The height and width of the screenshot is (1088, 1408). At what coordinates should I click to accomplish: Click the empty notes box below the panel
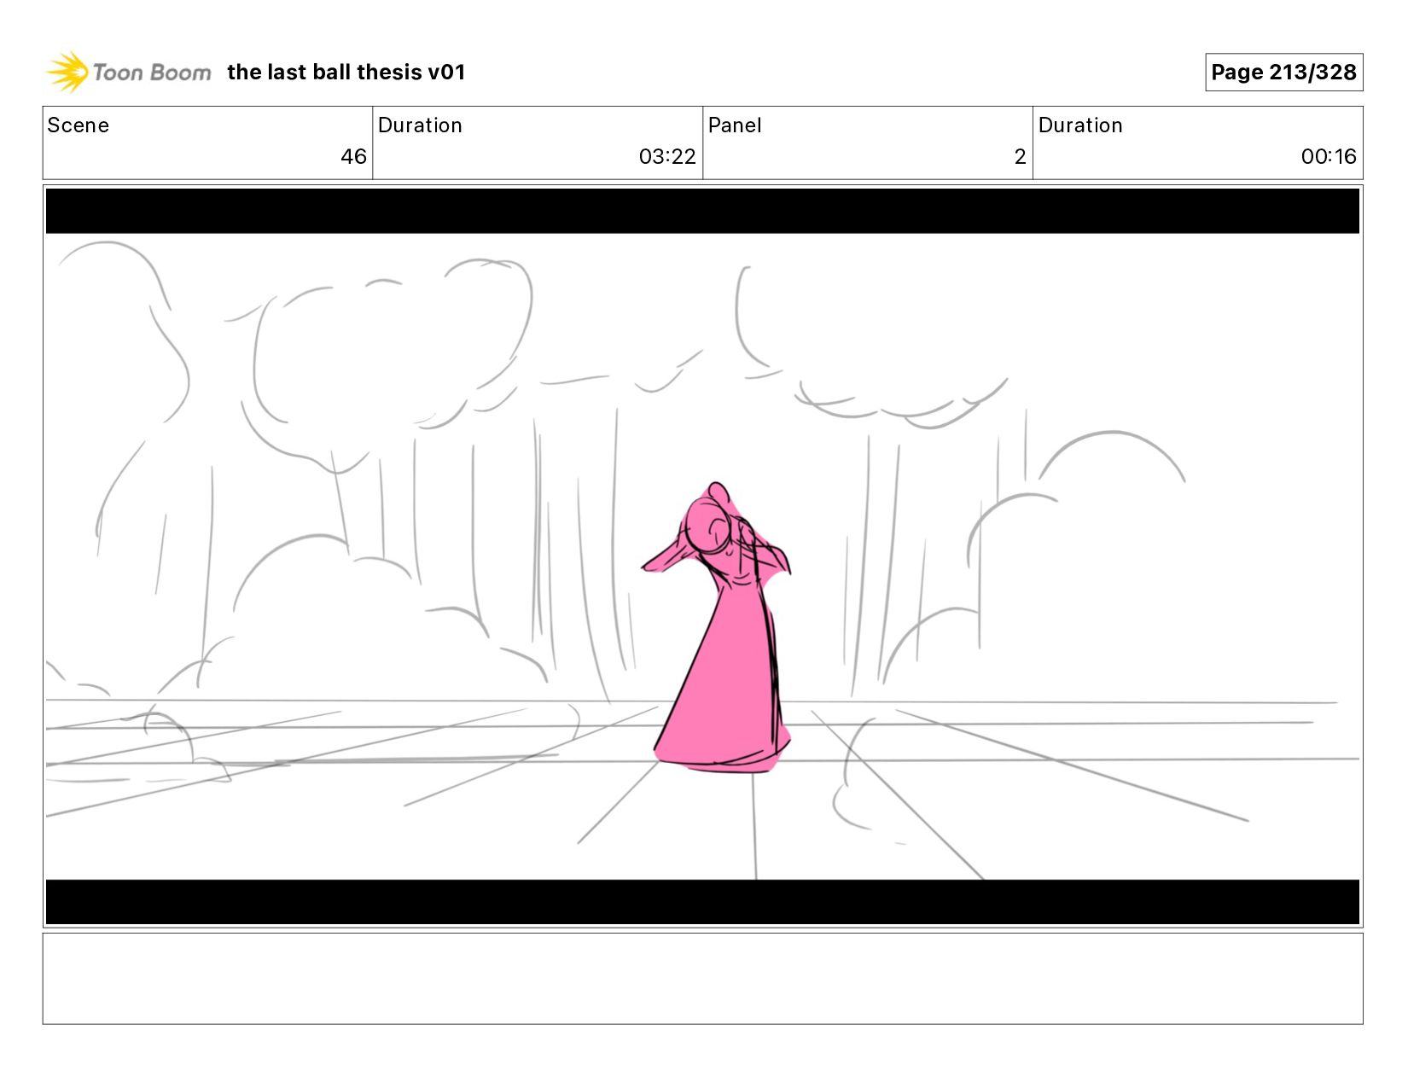coord(702,979)
